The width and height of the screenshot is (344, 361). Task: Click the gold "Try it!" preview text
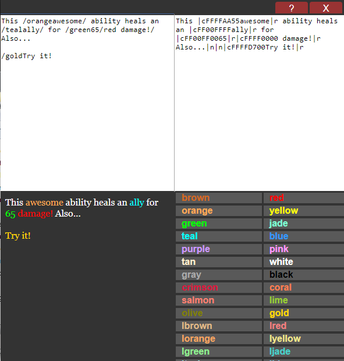18,236
